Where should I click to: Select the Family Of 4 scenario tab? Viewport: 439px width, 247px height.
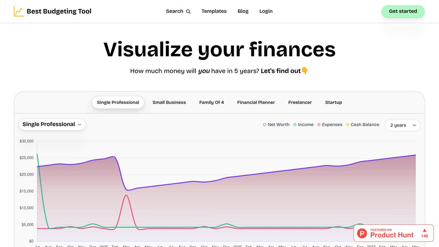click(211, 102)
